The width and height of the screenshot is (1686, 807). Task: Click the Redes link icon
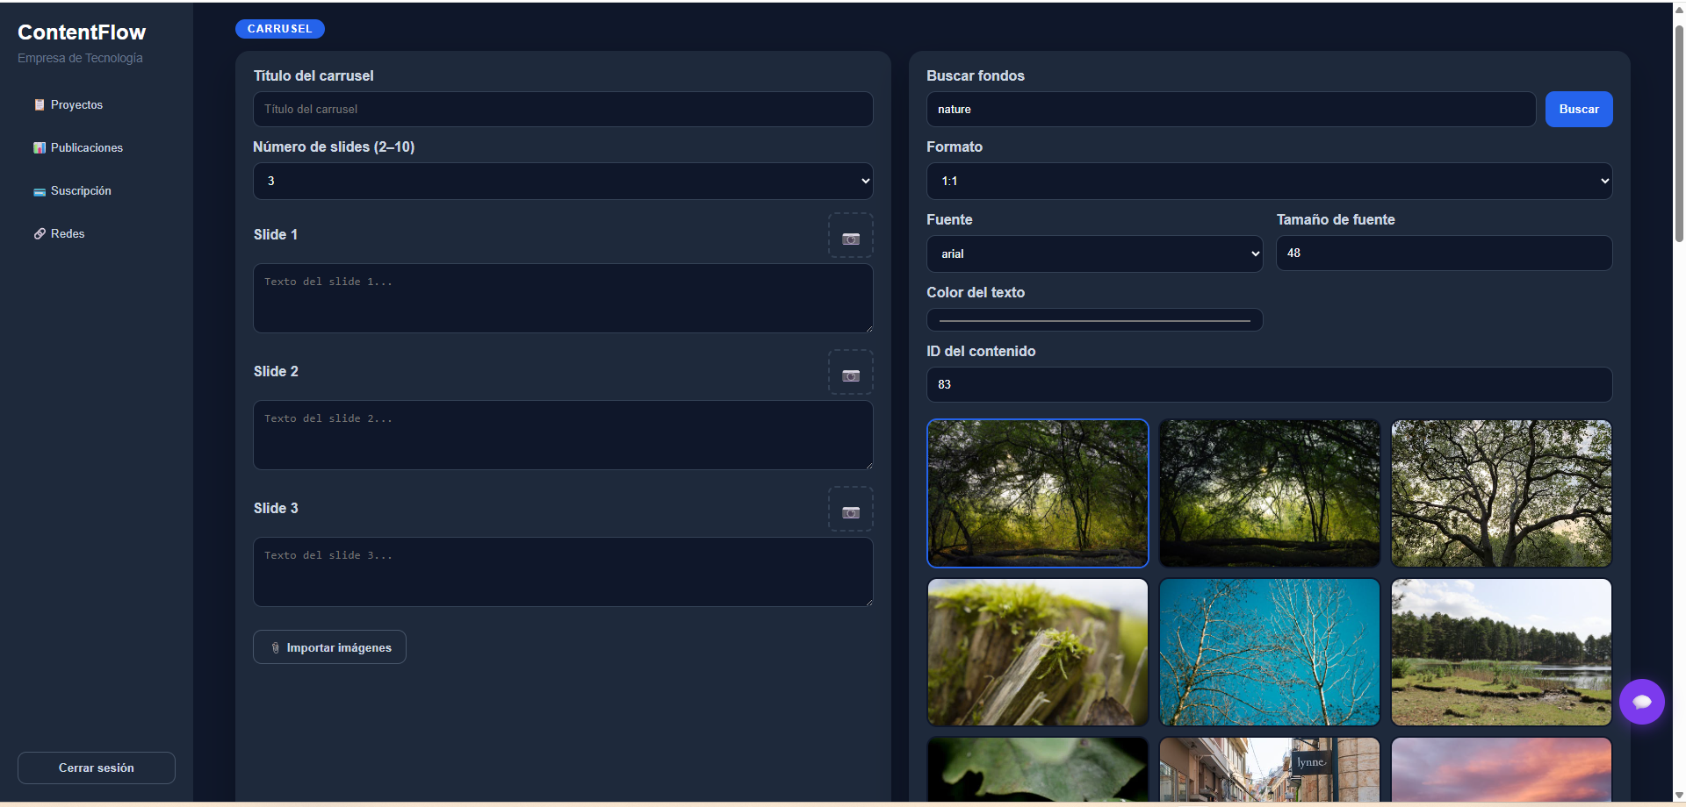40,233
